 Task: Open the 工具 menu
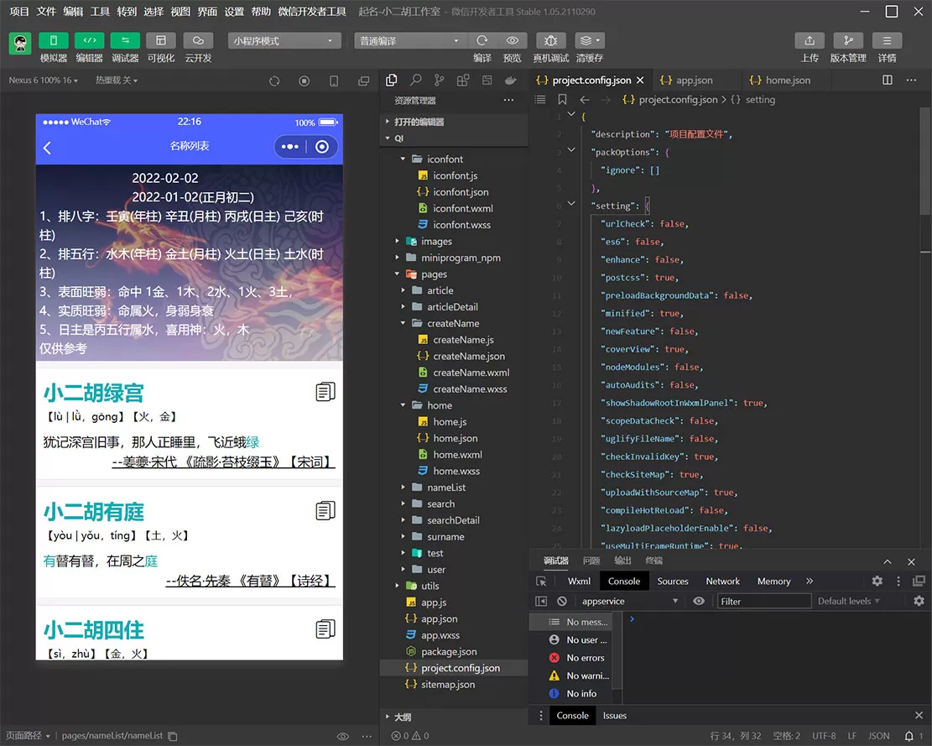coord(100,11)
